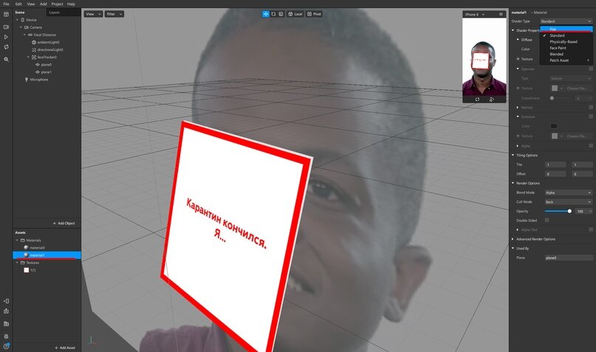Open the Cull Mode dropdown
Viewport: 596px width, 352px height.
click(x=568, y=202)
